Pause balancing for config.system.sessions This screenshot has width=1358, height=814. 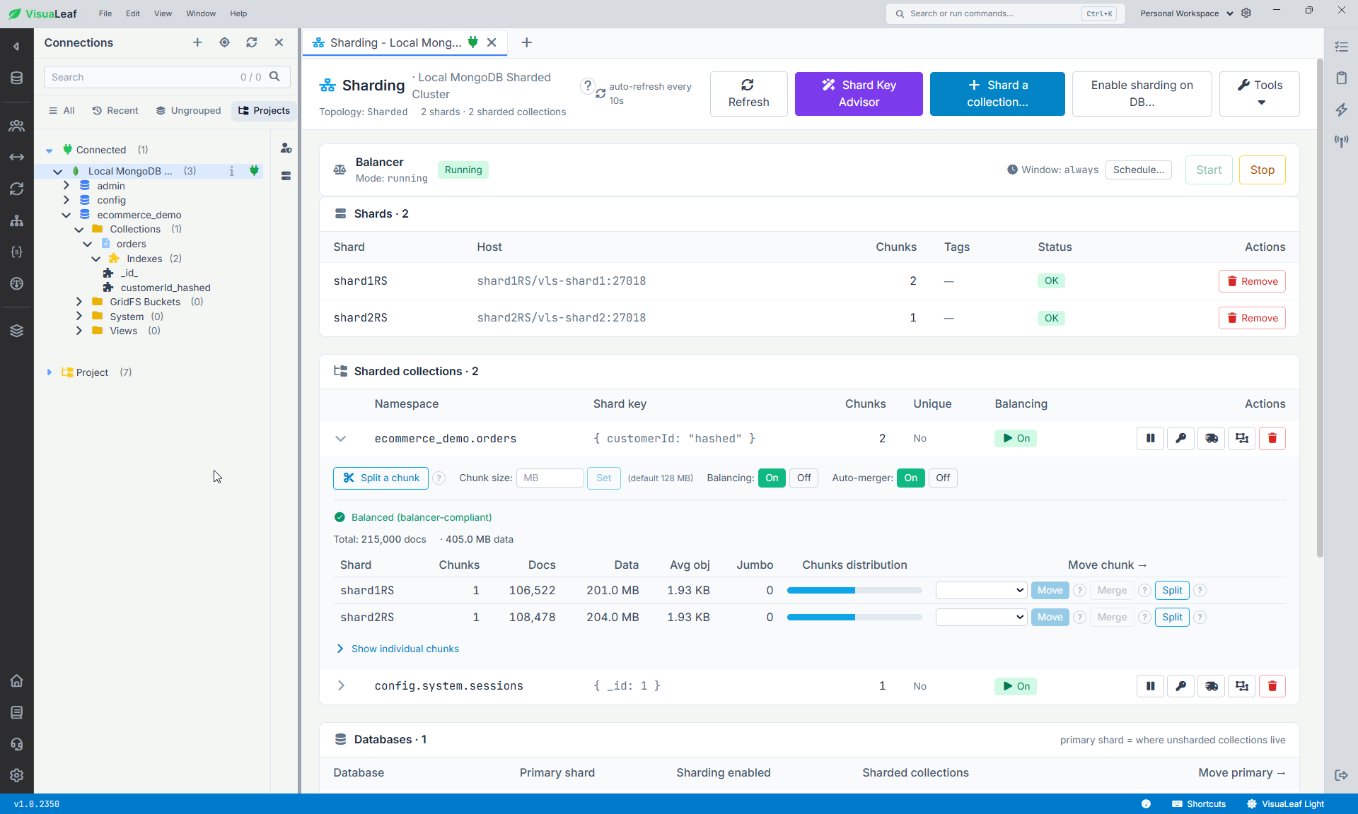1150,685
